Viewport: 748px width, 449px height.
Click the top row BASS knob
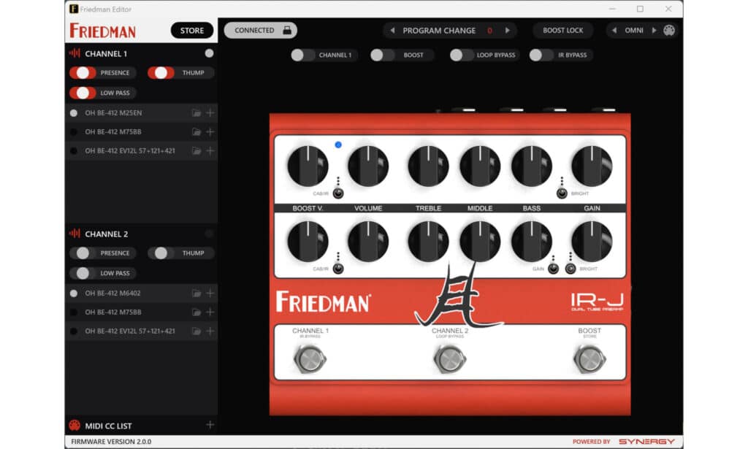pyautogui.click(x=532, y=166)
